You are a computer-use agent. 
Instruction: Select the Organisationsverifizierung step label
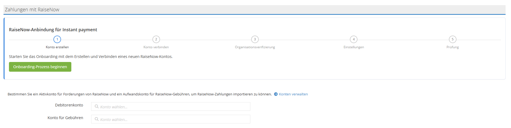[x=255, y=47]
